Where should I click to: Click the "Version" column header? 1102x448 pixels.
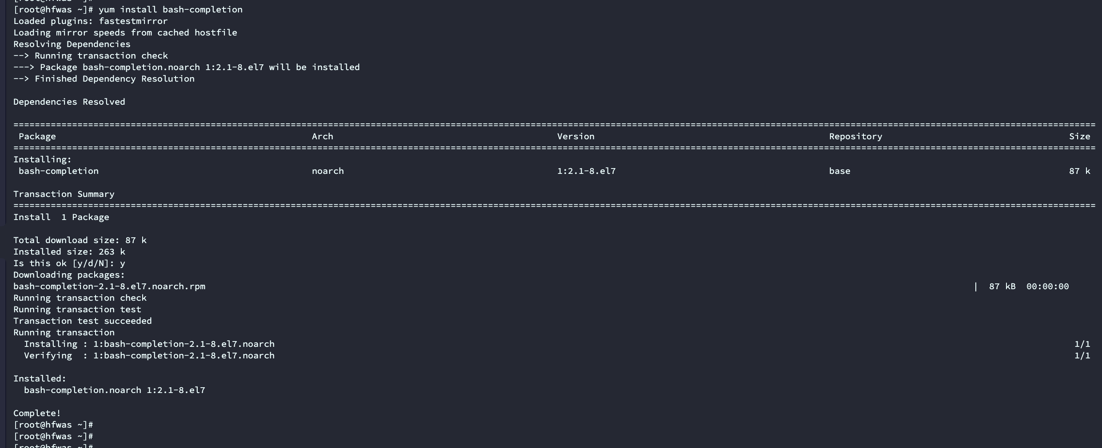tap(575, 136)
